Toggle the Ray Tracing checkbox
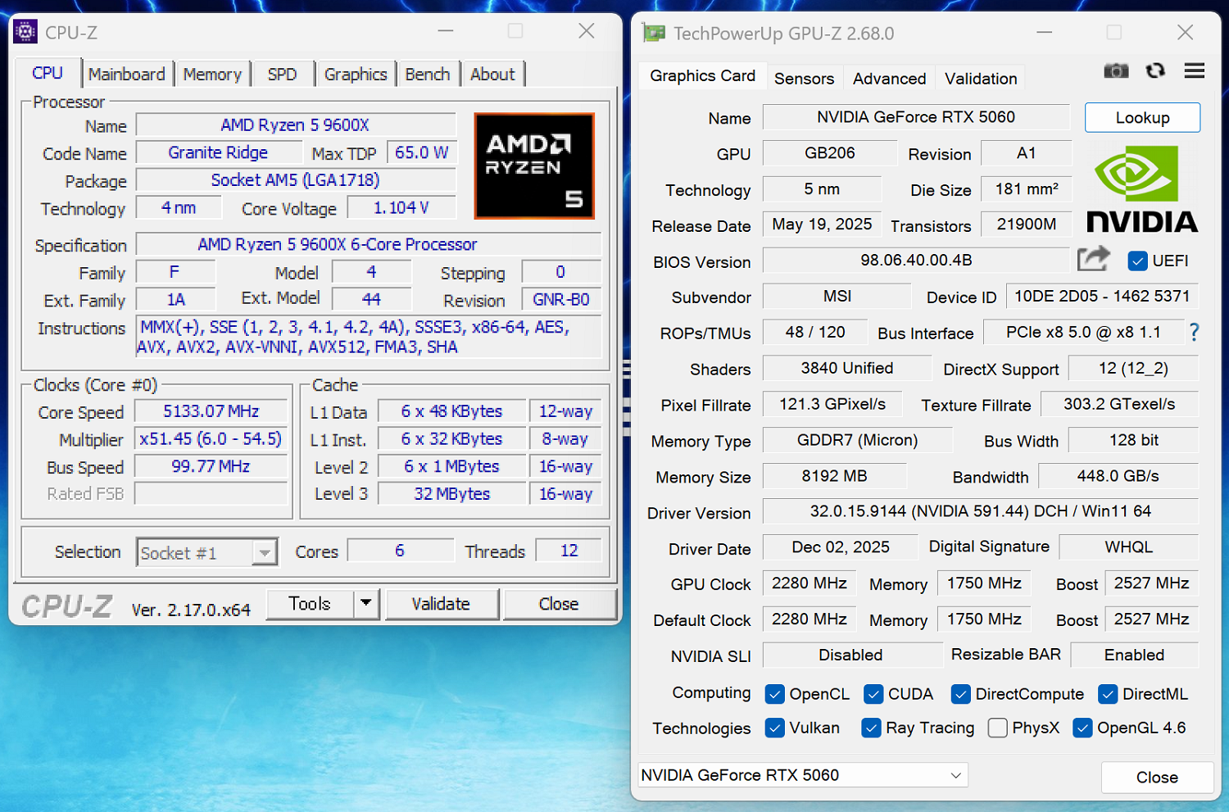1229x812 pixels. (871, 728)
